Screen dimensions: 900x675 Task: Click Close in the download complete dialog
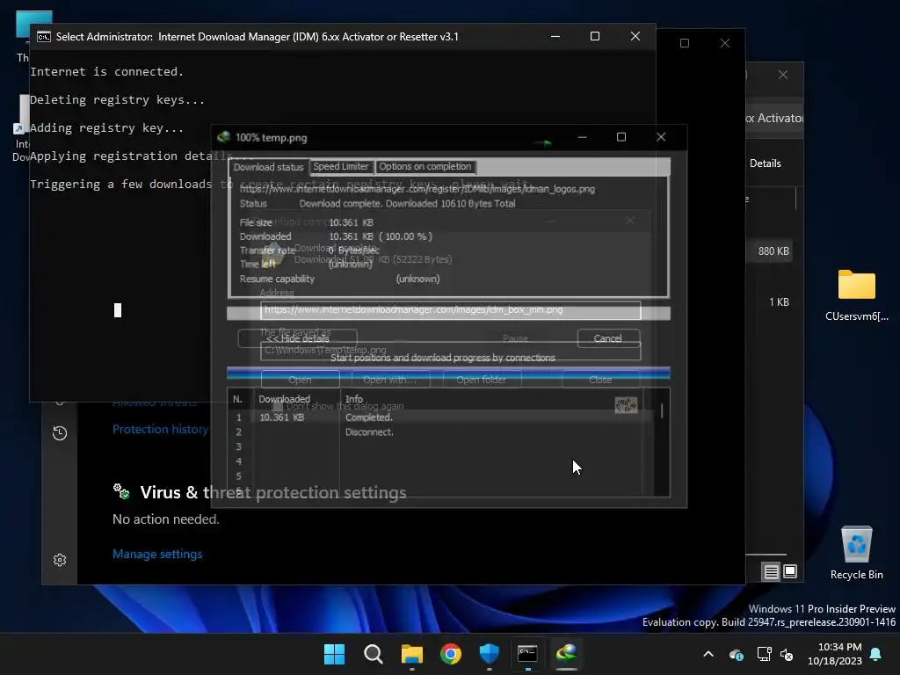pyautogui.click(x=600, y=380)
